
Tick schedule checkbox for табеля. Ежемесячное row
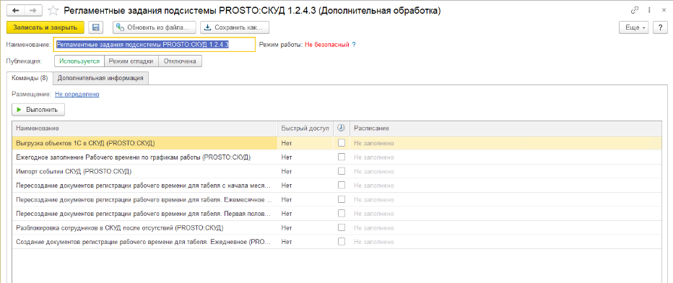[342, 199]
